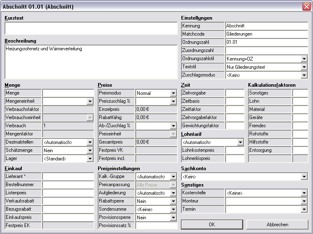Click the Entsorgung Kalkulationsfaktor field

300,150
